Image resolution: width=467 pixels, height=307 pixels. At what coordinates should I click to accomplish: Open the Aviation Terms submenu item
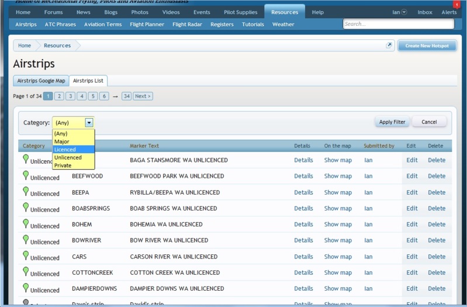click(x=103, y=25)
